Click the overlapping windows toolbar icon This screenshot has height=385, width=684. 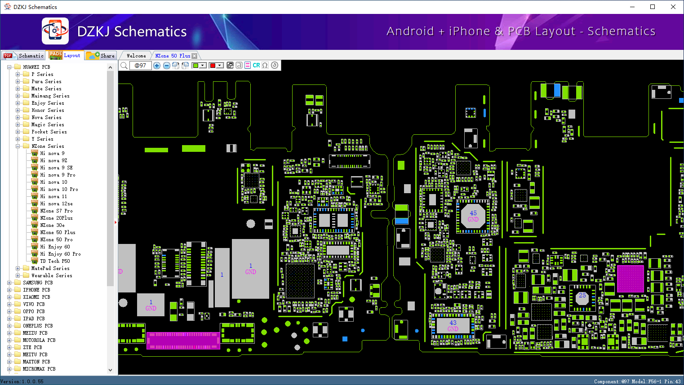tap(230, 66)
